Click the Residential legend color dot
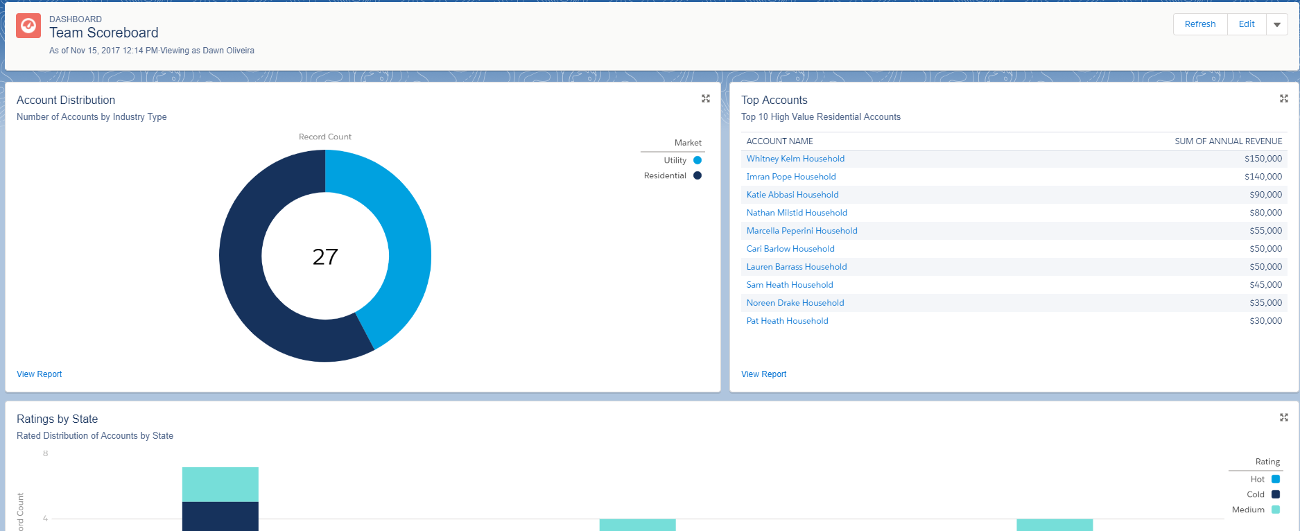 click(697, 175)
